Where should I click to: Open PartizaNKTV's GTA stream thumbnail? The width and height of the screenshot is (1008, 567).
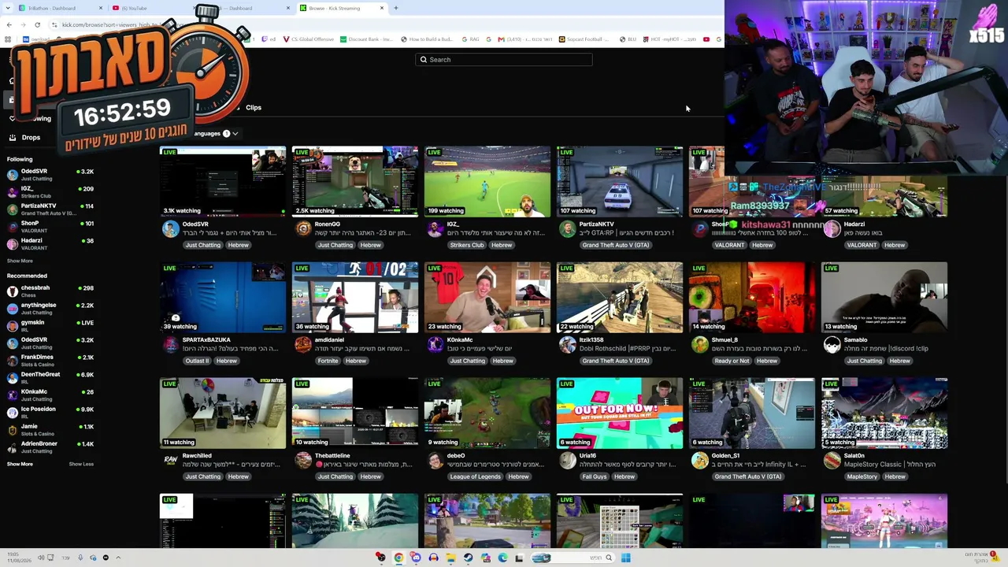tap(620, 181)
